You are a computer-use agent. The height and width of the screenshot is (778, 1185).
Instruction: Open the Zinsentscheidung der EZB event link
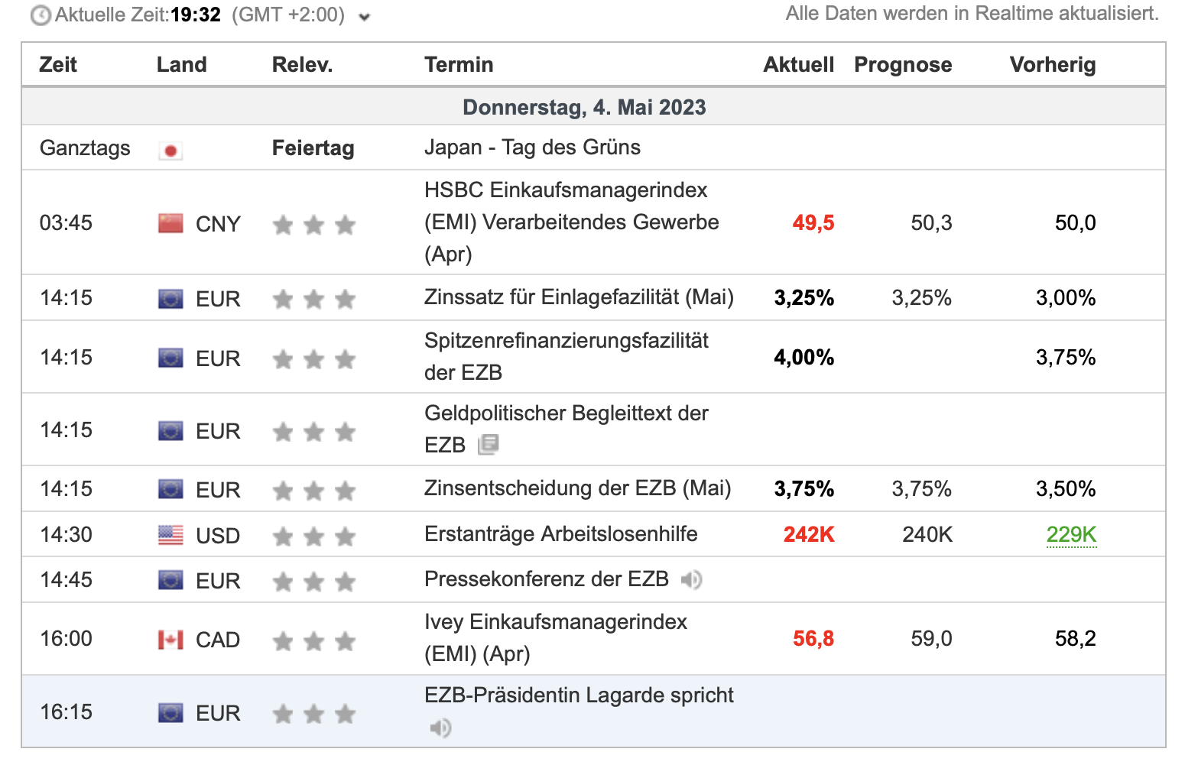coord(576,488)
